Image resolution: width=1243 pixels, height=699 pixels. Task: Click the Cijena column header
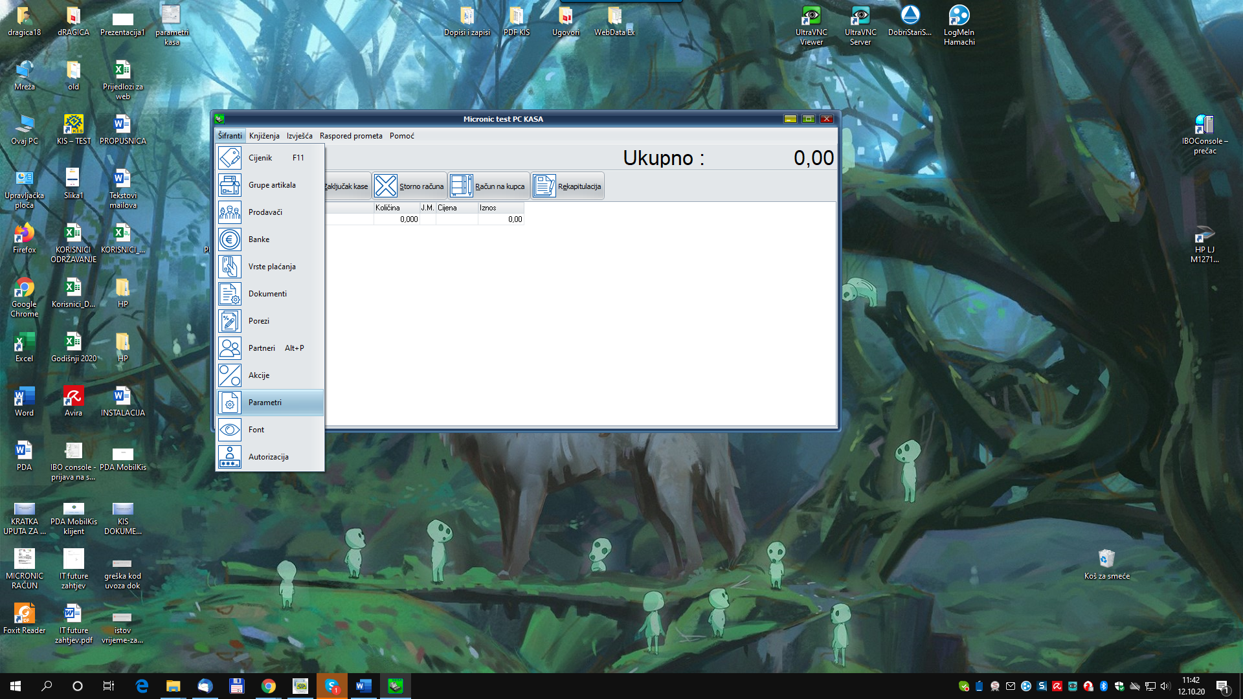coord(456,208)
